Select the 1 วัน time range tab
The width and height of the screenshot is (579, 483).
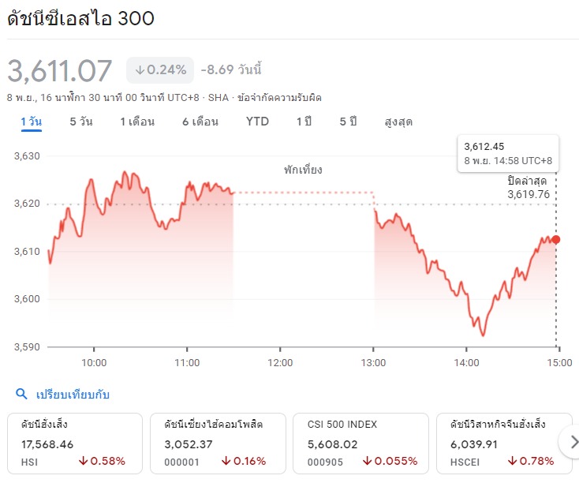[32, 122]
